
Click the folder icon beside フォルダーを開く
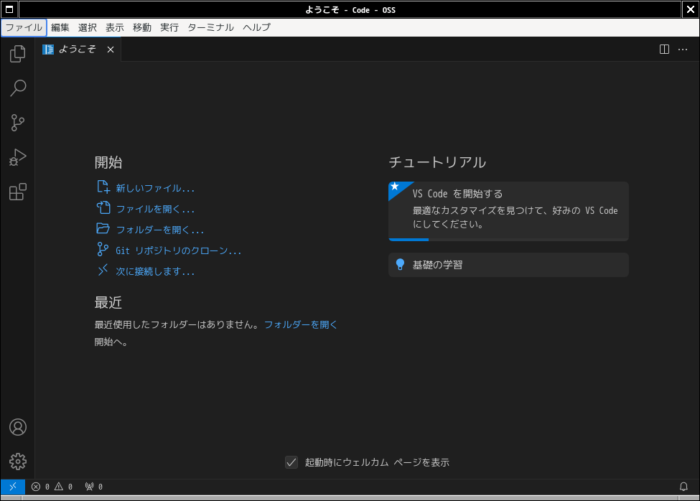click(103, 228)
